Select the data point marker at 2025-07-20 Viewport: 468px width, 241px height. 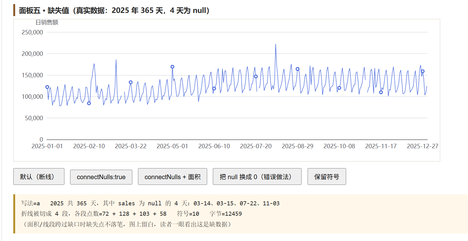(256, 76)
